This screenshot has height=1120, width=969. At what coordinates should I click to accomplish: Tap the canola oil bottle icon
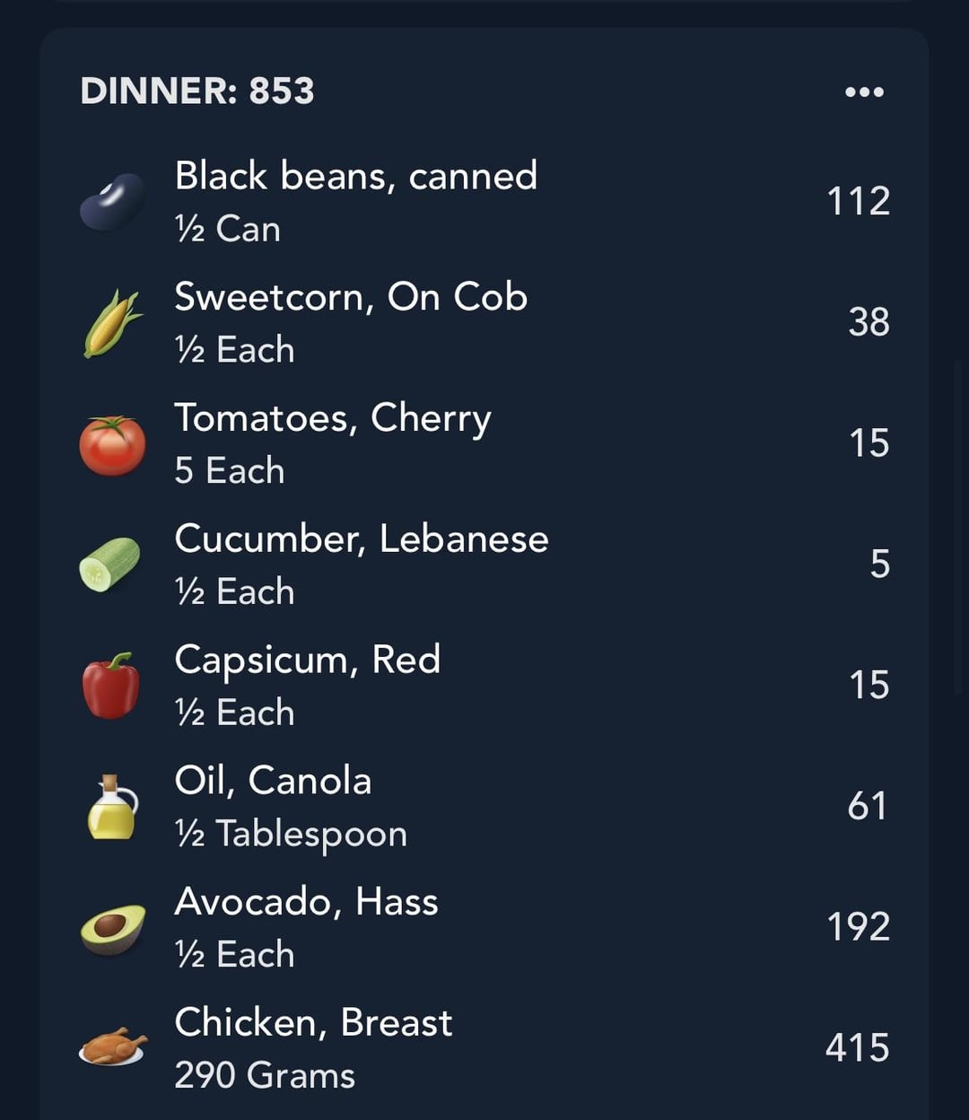(112, 807)
